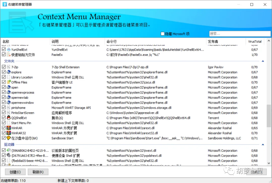Click the vertical scrollbar thumb
The width and height of the screenshot is (272, 183).
click(269, 116)
